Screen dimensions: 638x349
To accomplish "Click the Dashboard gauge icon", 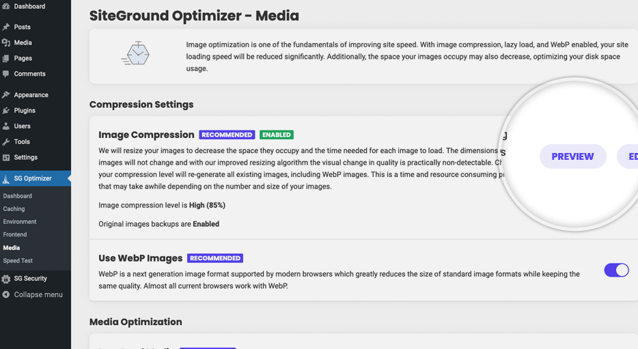I will click(5, 6).
